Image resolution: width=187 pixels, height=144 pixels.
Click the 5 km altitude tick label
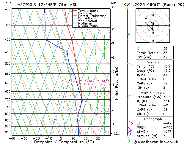click(x=113, y=71)
